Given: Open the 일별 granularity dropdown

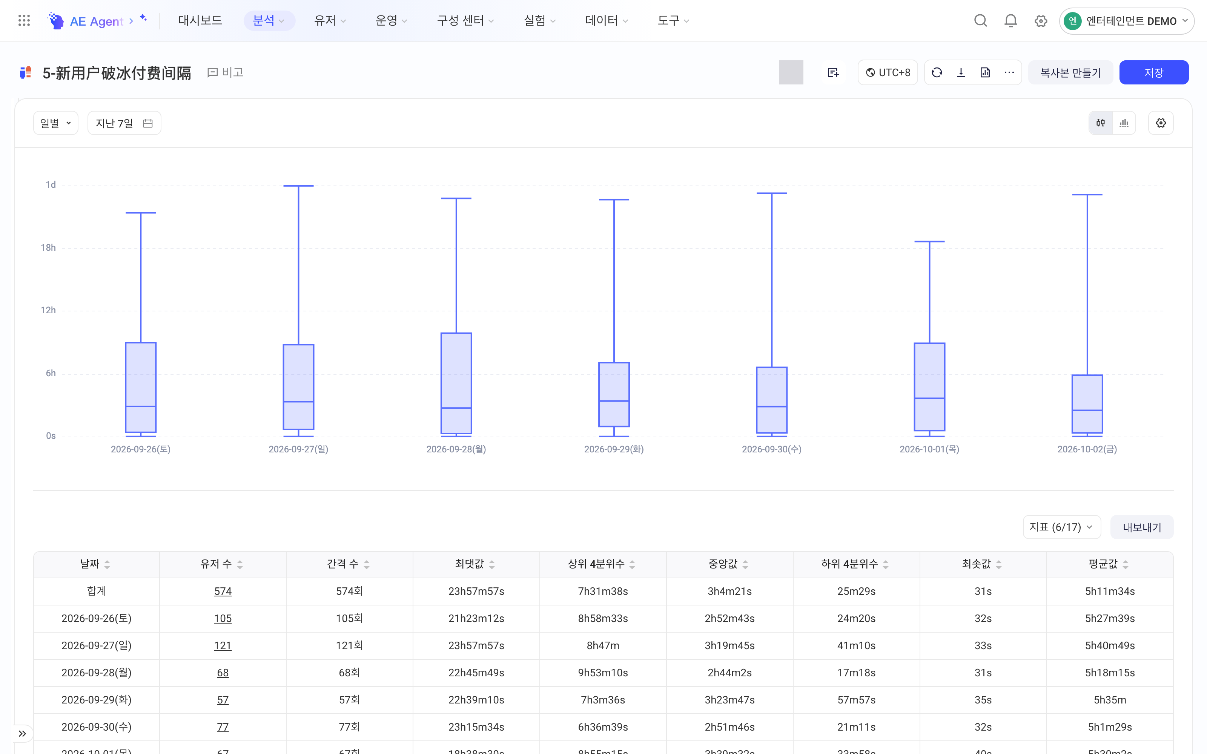Looking at the screenshot, I should pyautogui.click(x=55, y=123).
